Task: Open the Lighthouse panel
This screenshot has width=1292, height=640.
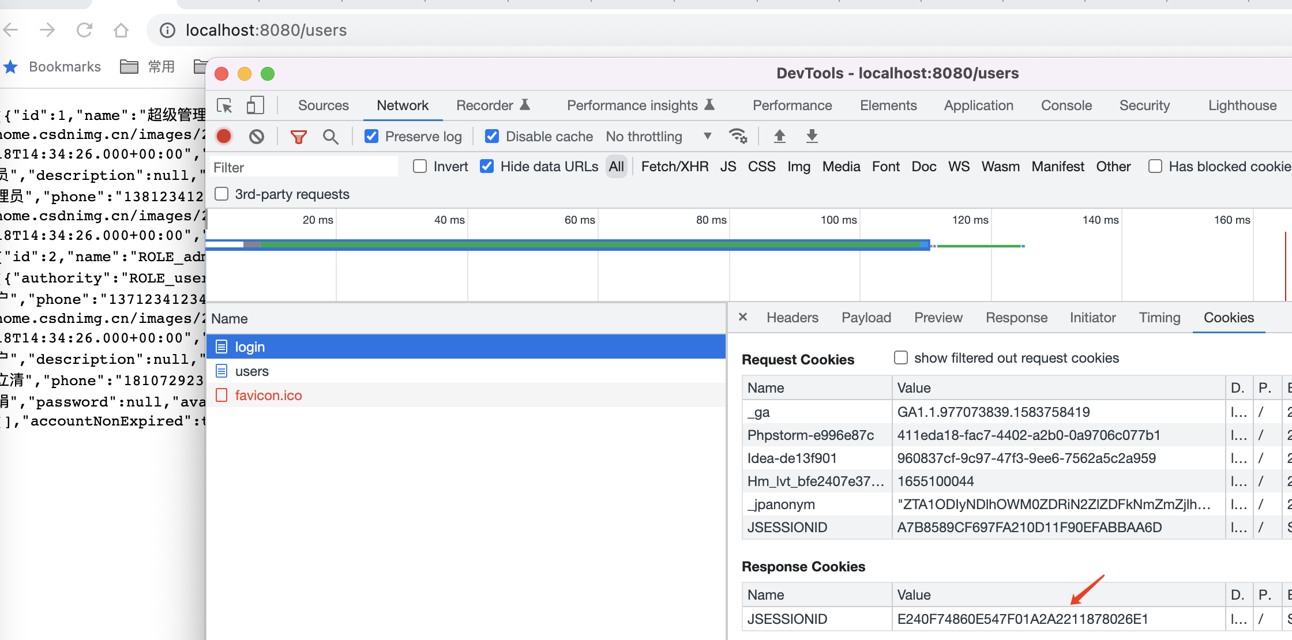Action: pyautogui.click(x=1242, y=106)
